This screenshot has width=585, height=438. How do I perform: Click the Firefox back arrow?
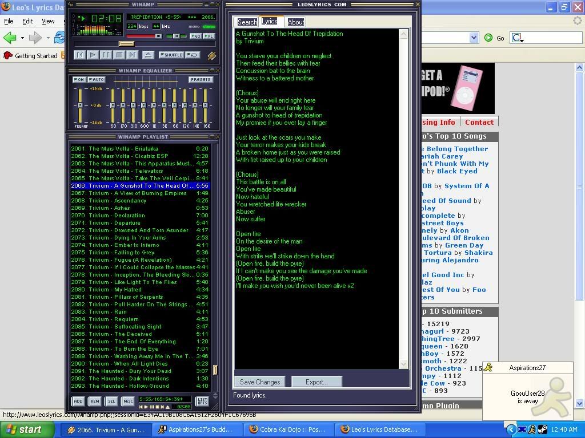click(10, 37)
